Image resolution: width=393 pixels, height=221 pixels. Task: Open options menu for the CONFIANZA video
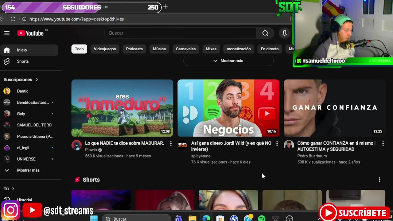pos(383,144)
